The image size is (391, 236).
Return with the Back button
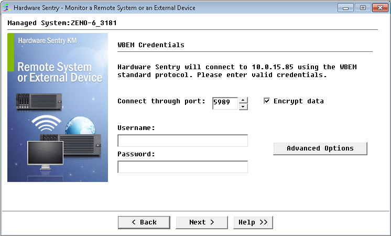click(144, 222)
